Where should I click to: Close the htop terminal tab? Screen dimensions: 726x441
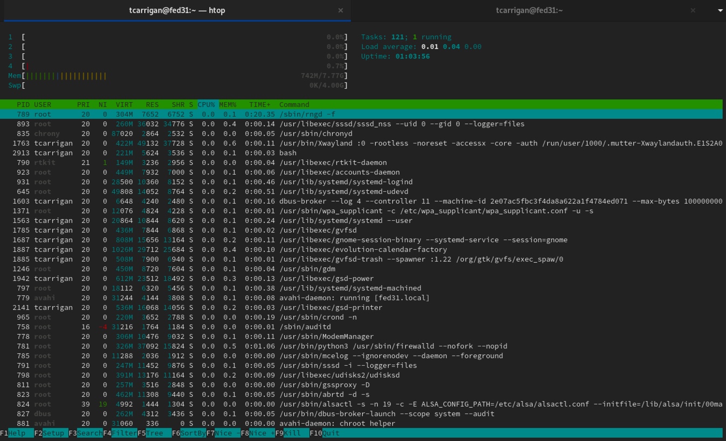click(340, 11)
